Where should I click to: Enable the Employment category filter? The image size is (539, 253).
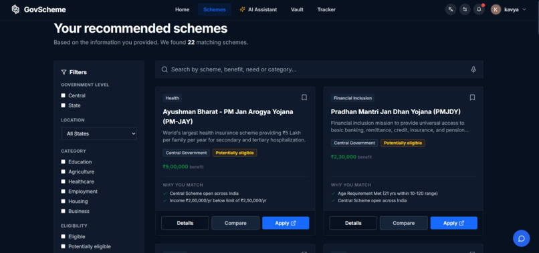pos(63,192)
